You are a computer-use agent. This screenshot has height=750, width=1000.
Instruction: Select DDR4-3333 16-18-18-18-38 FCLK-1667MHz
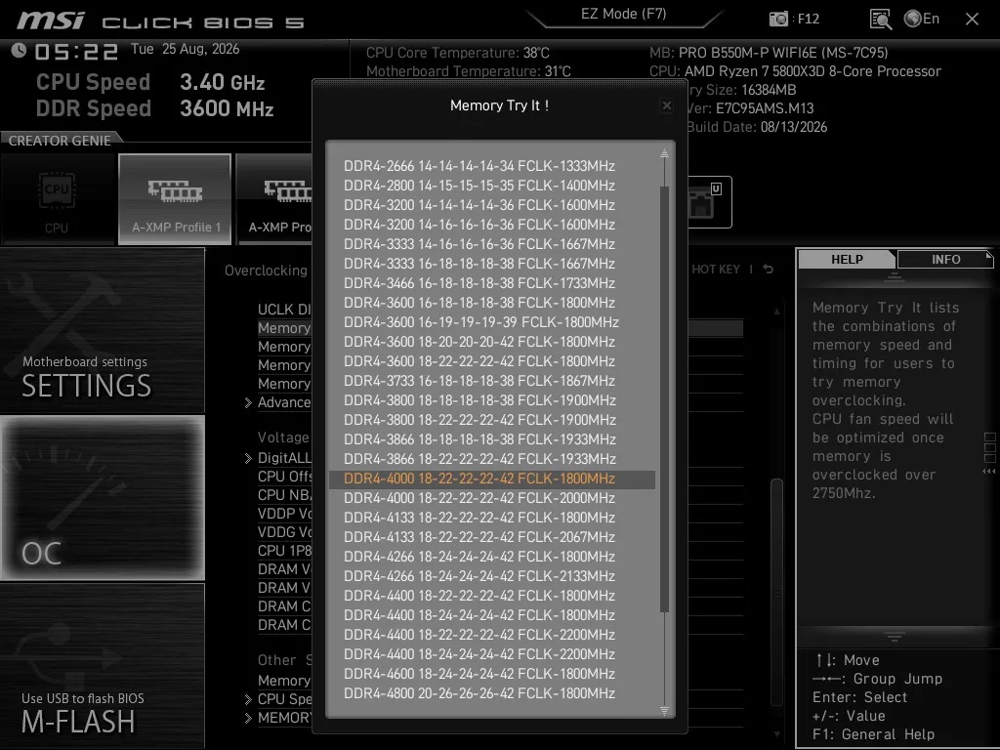(479, 264)
